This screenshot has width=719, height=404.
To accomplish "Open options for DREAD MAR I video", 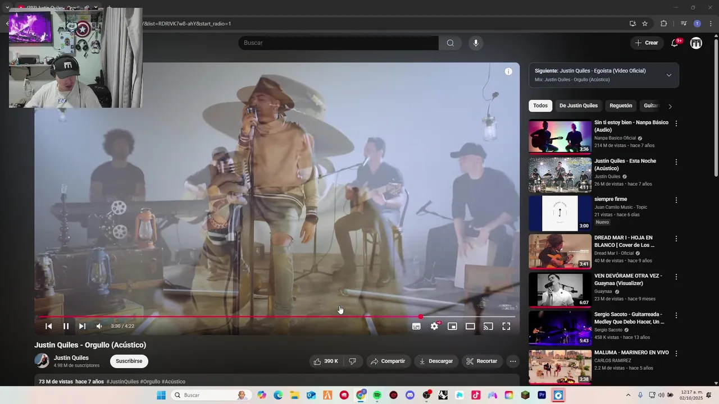I will click(676, 239).
